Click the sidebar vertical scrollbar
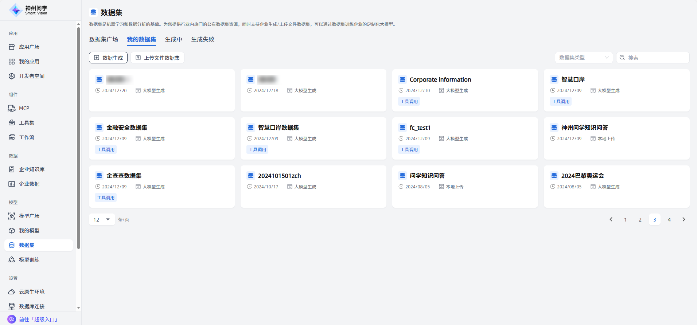Screen dimensions: 697x325 pos(78,138)
